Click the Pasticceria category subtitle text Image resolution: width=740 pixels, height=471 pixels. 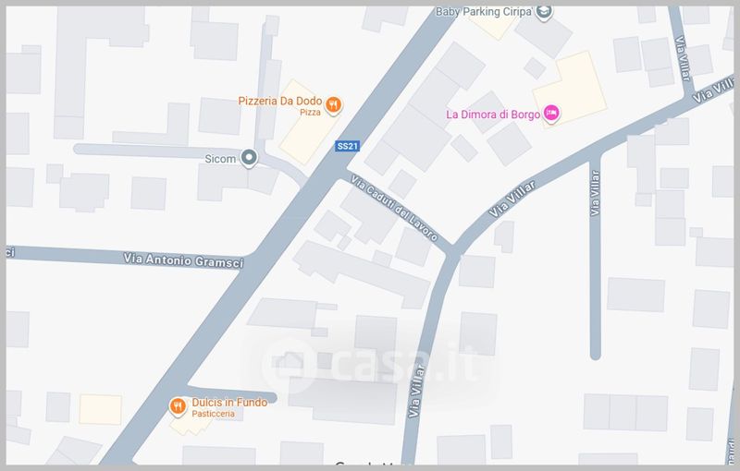tap(213, 414)
